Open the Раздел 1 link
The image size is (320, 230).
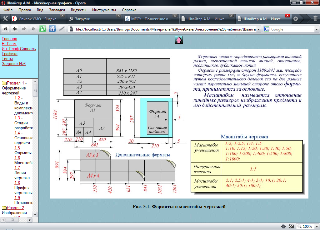point(16,83)
